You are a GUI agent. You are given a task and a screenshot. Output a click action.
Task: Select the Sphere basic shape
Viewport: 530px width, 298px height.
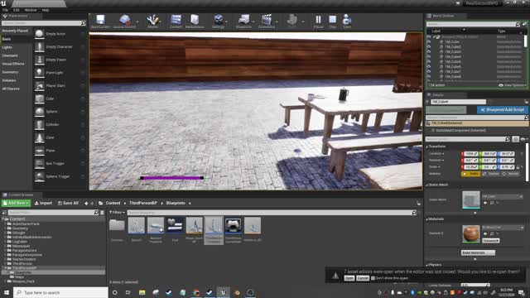pyautogui.click(x=60, y=112)
